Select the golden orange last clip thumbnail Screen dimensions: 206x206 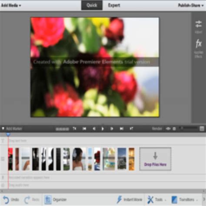[x=132, y=159]
